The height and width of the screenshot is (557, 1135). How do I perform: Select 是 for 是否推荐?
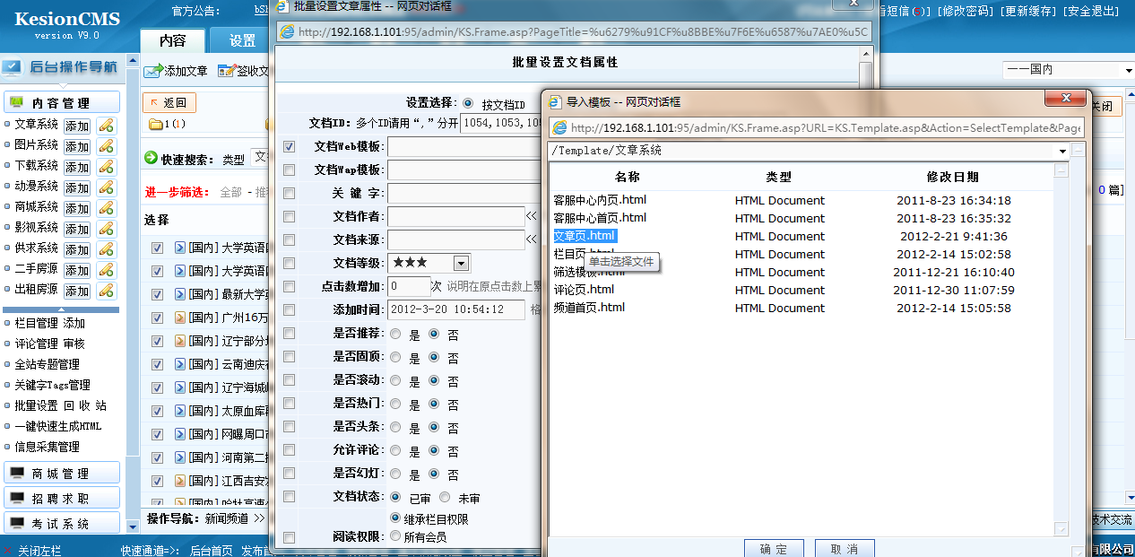pyautogui.click(x=395, y=335)
